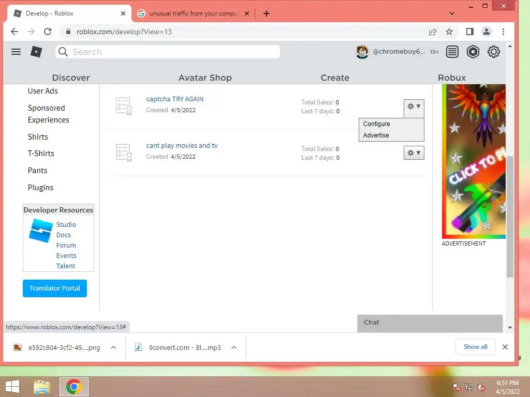Viewport: 530px width, 397px height.
Task: Open Studio developer resource link
Action: tap(66, 224)
